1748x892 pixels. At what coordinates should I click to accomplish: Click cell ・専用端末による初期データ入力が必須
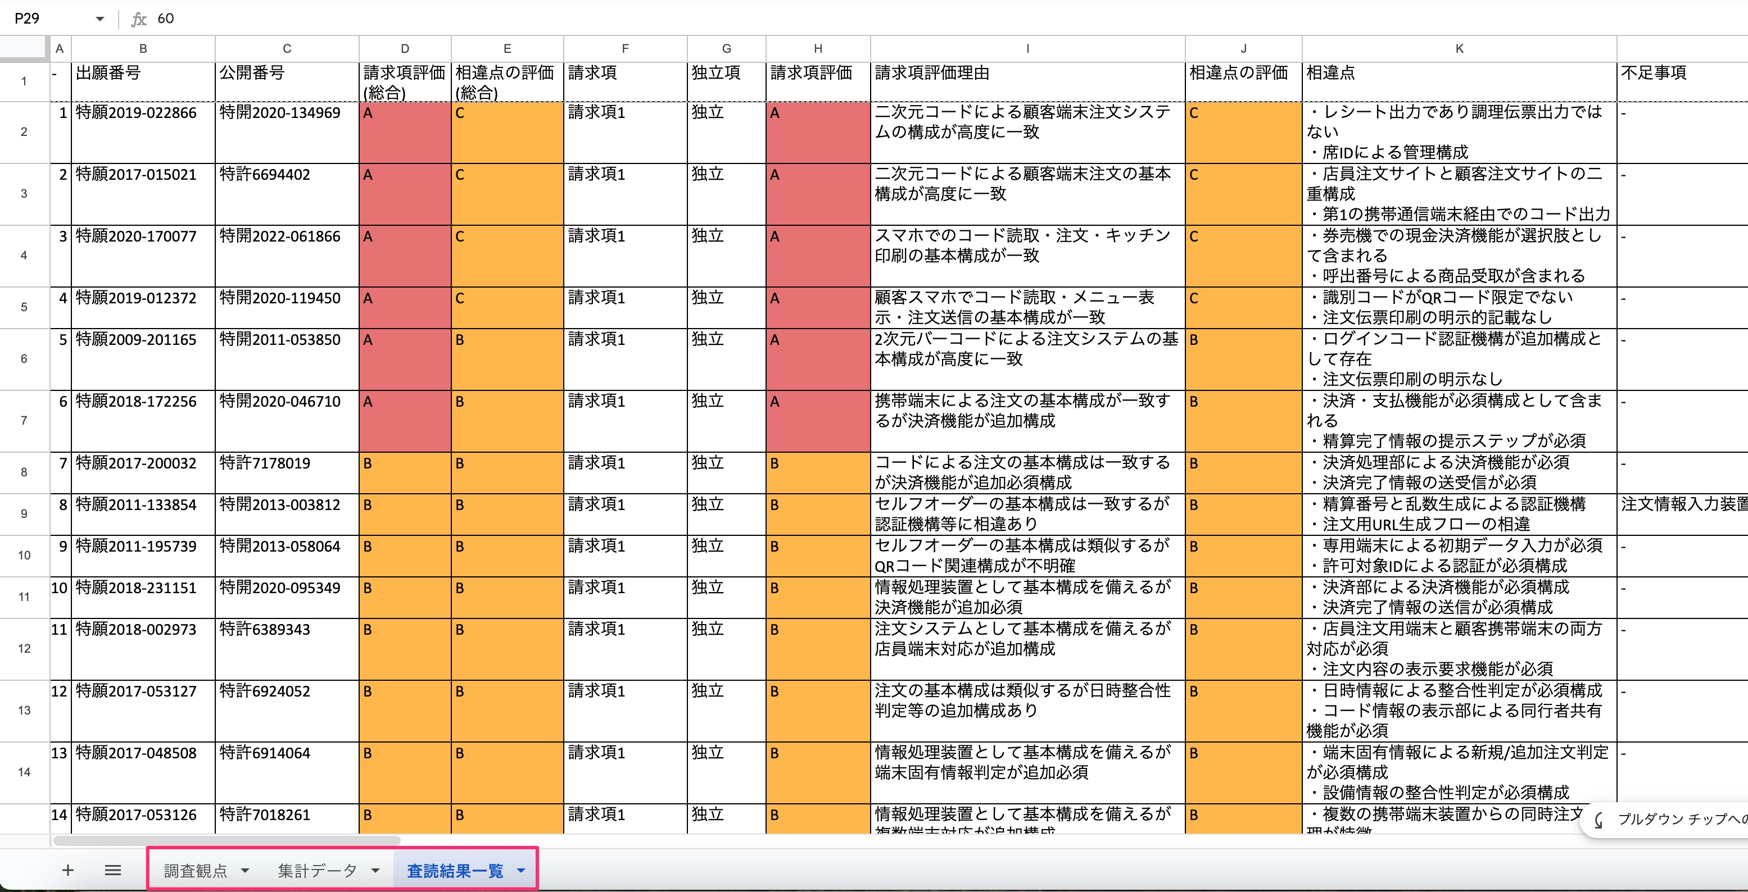click(1459, 556)
